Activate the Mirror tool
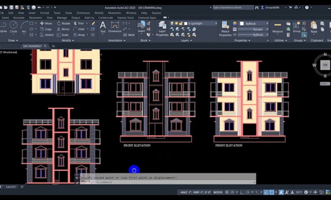Screen dimensions: 331x200 point(63,29)
